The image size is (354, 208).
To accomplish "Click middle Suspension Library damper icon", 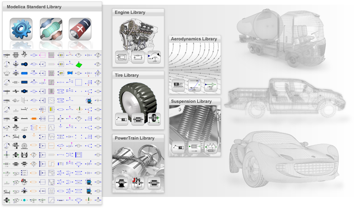I will point(194,147).
